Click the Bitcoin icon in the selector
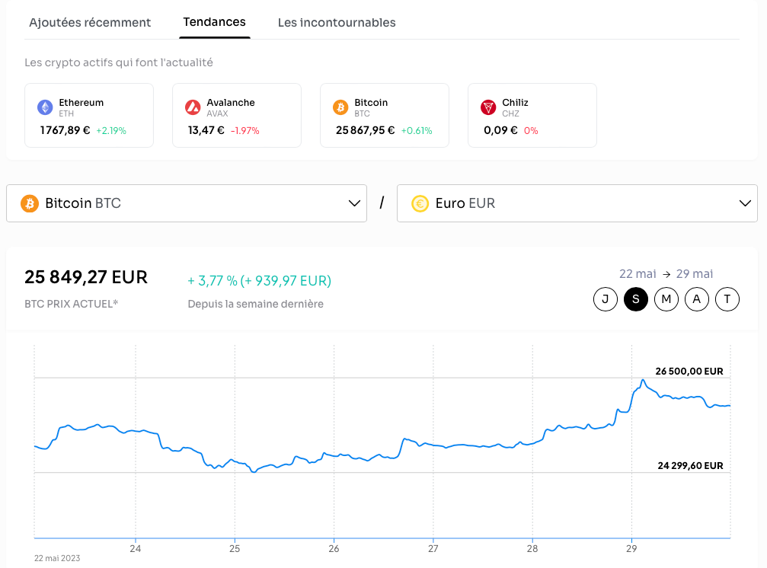Screen dimensions: 767x568 (30, 203)
